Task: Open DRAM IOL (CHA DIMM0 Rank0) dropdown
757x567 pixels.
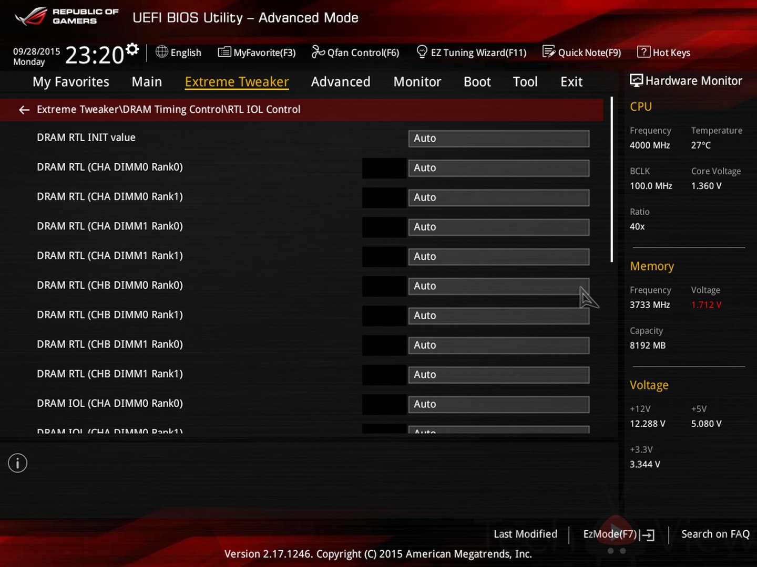Action: tap(498, 404)
